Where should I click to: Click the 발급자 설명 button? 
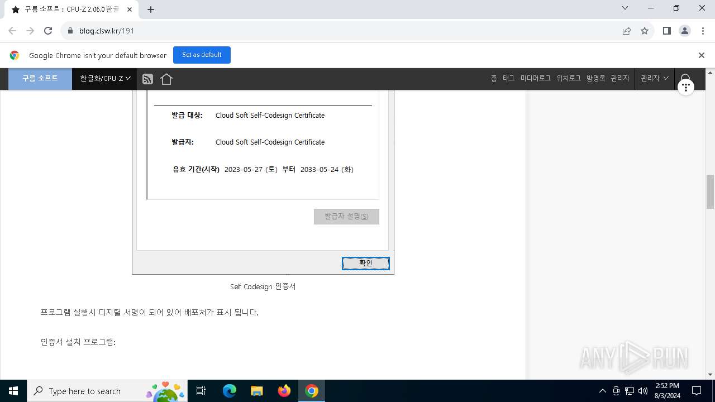click(x=346, y=217)
